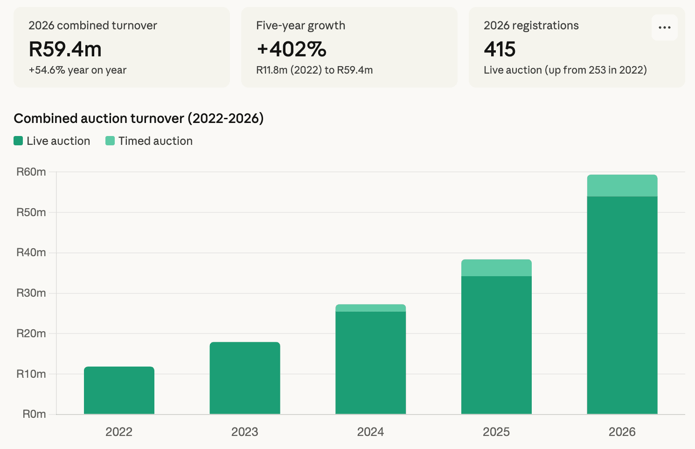Image resolution: width=695 pixels, height=449 pixels.
Task: Select the 2023 turnover bar
Action: [x=245, y=378]
